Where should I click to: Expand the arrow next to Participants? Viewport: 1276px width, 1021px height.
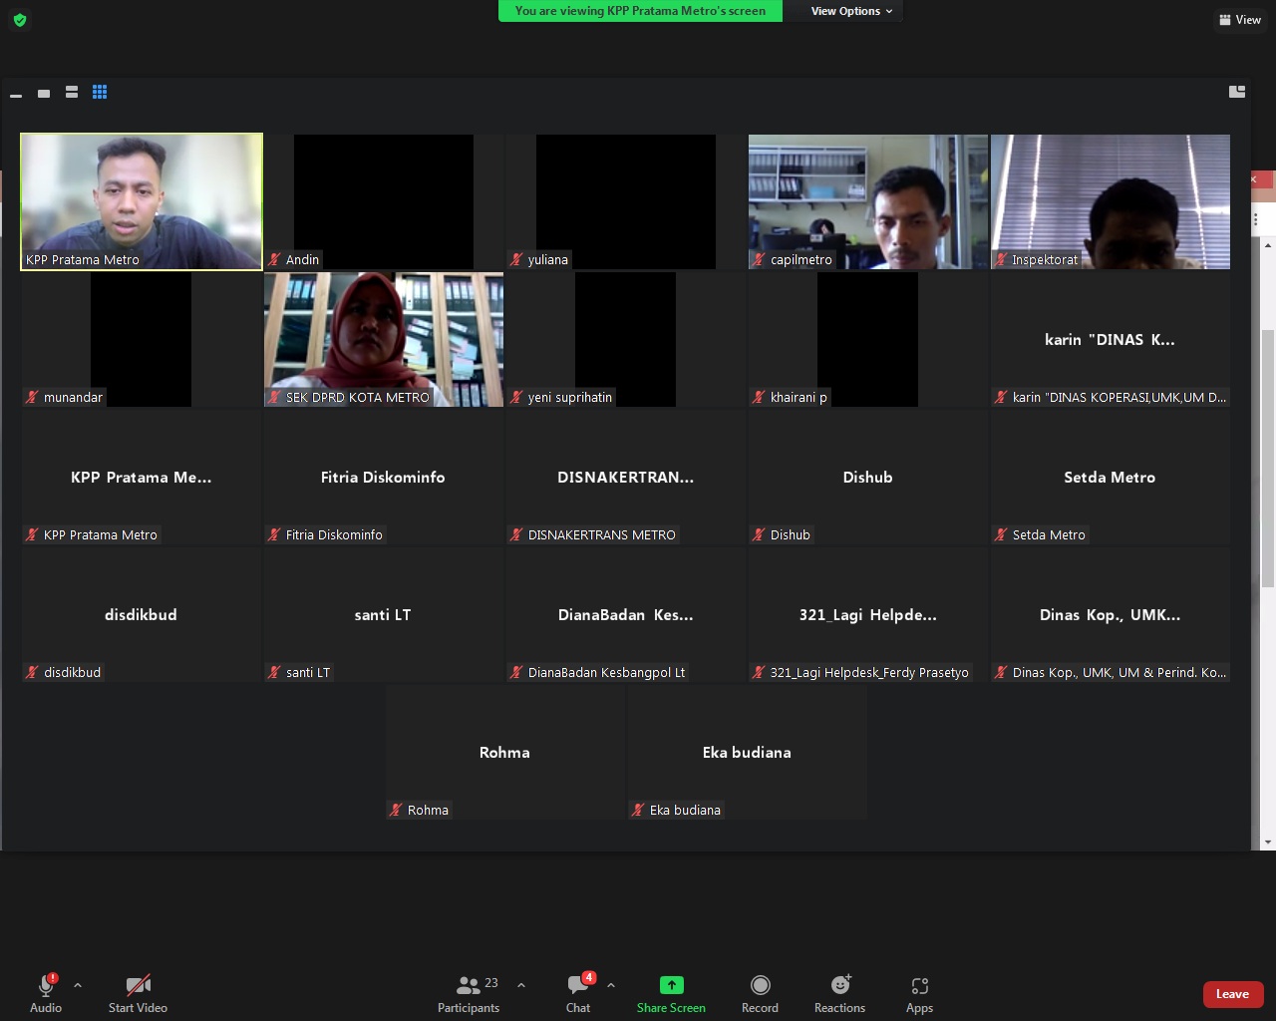521,985
